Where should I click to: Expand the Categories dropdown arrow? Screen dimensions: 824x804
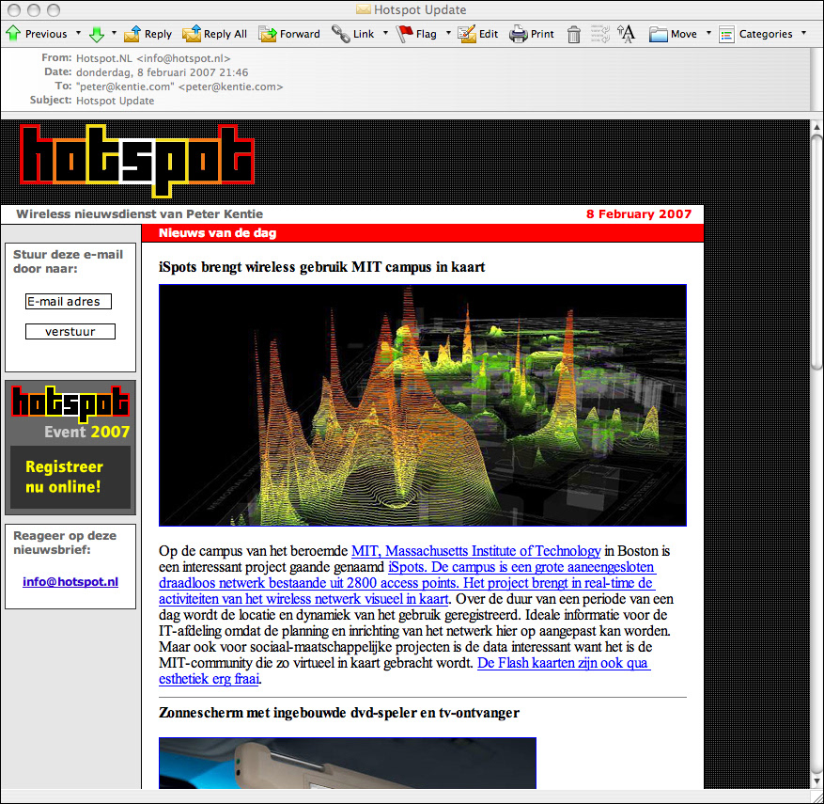[803, 33]
